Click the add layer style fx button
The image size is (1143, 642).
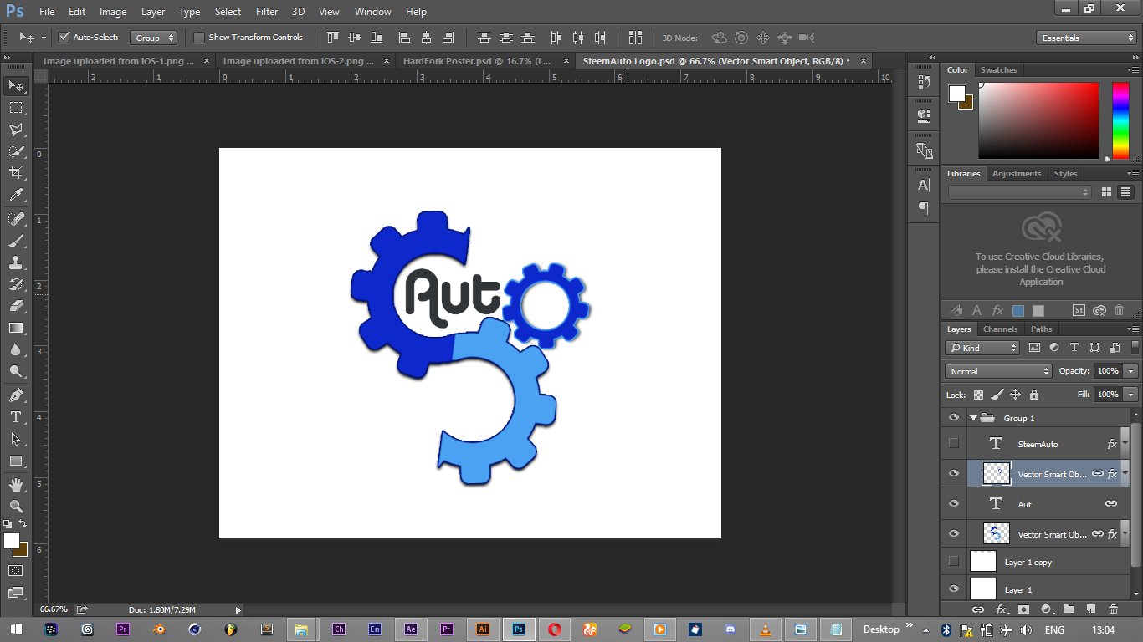1000,609
